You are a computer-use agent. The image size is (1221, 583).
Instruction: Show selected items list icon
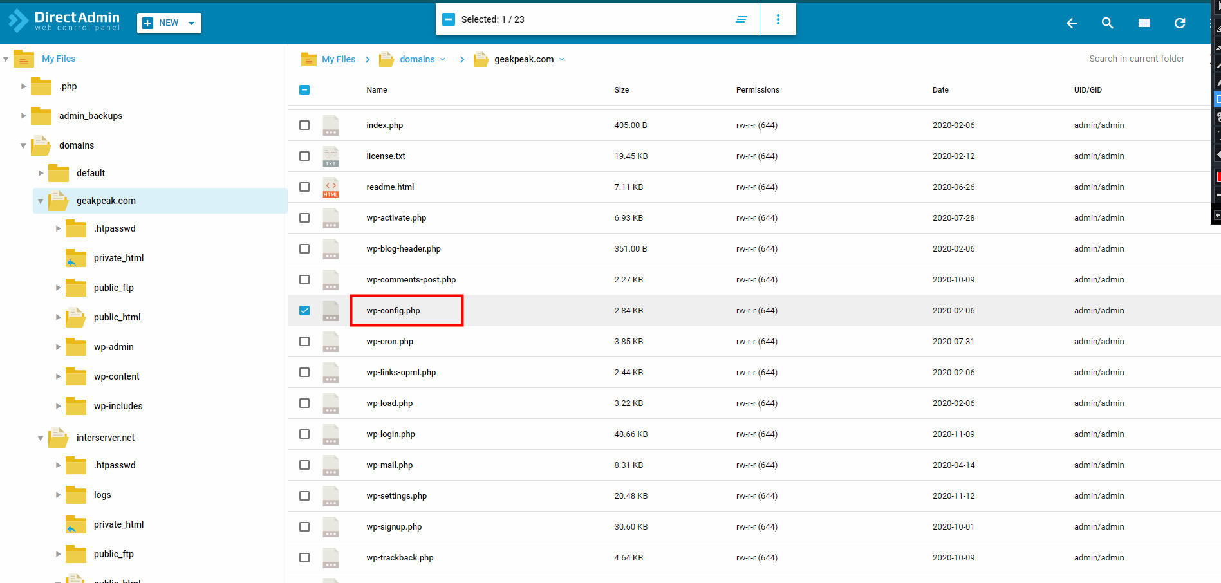coord(741,19)
